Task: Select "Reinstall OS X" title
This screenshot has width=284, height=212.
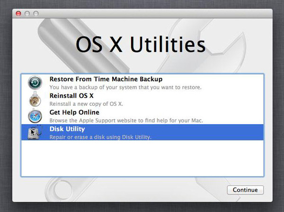Action: [x=71, y=96]
